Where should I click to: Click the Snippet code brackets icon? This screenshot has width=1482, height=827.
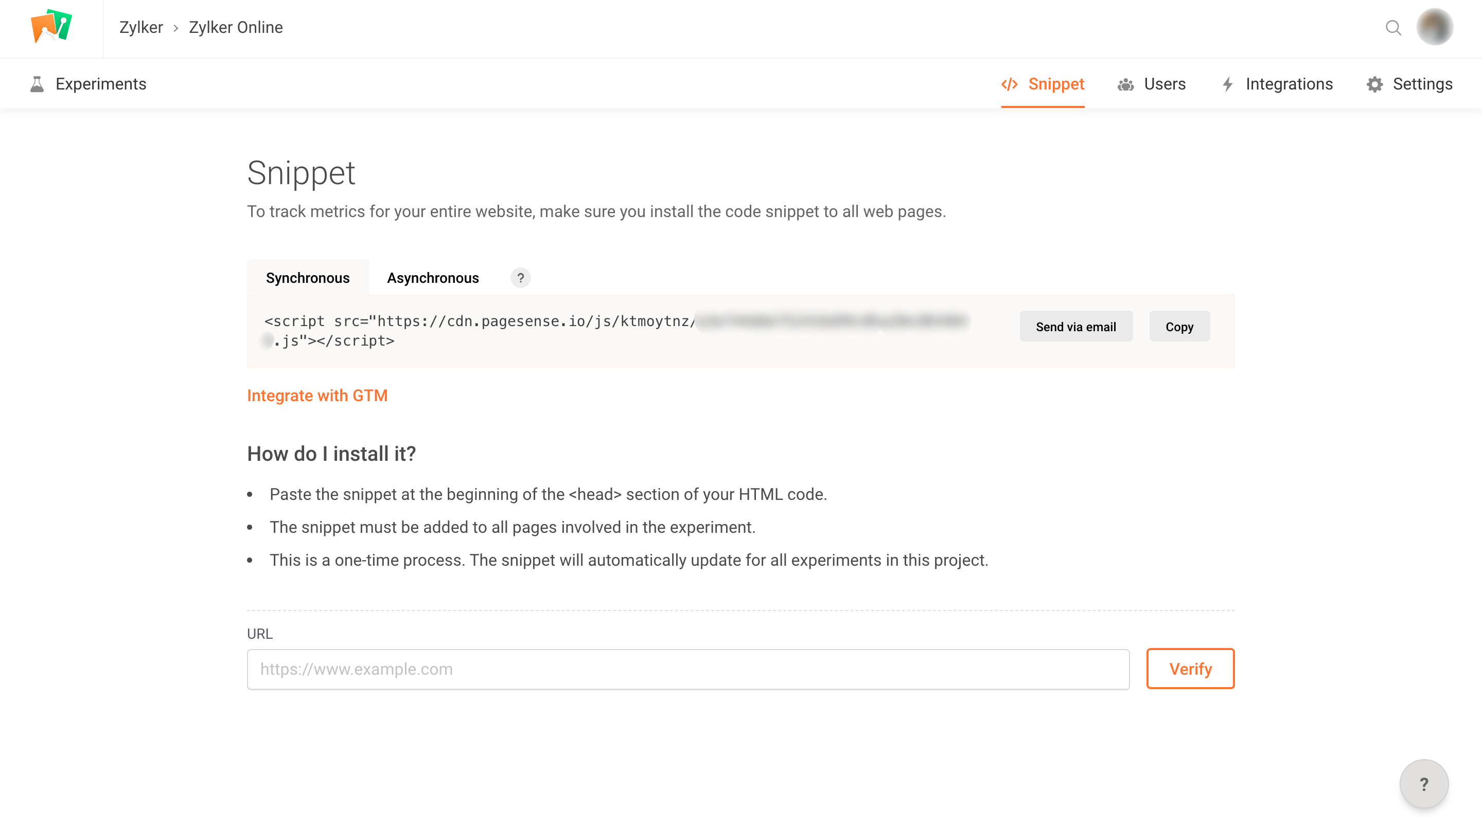pos(1009,84)
